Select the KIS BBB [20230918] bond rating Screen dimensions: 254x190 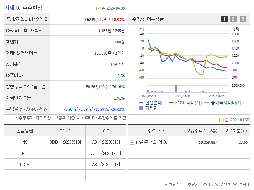(65, 142)
